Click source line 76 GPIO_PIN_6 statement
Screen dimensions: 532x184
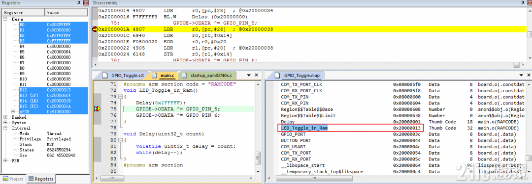[x=178, y=115]
